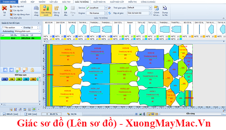Click the Bắt đầu column header
This screenshot has width=226, height=130.
tap(15, 35)
